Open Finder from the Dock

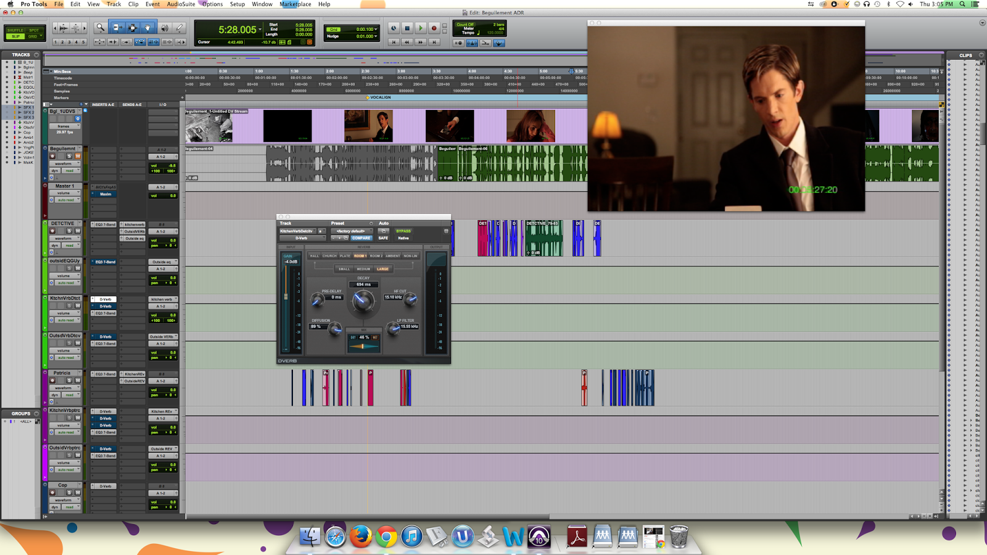pos(310,536)
